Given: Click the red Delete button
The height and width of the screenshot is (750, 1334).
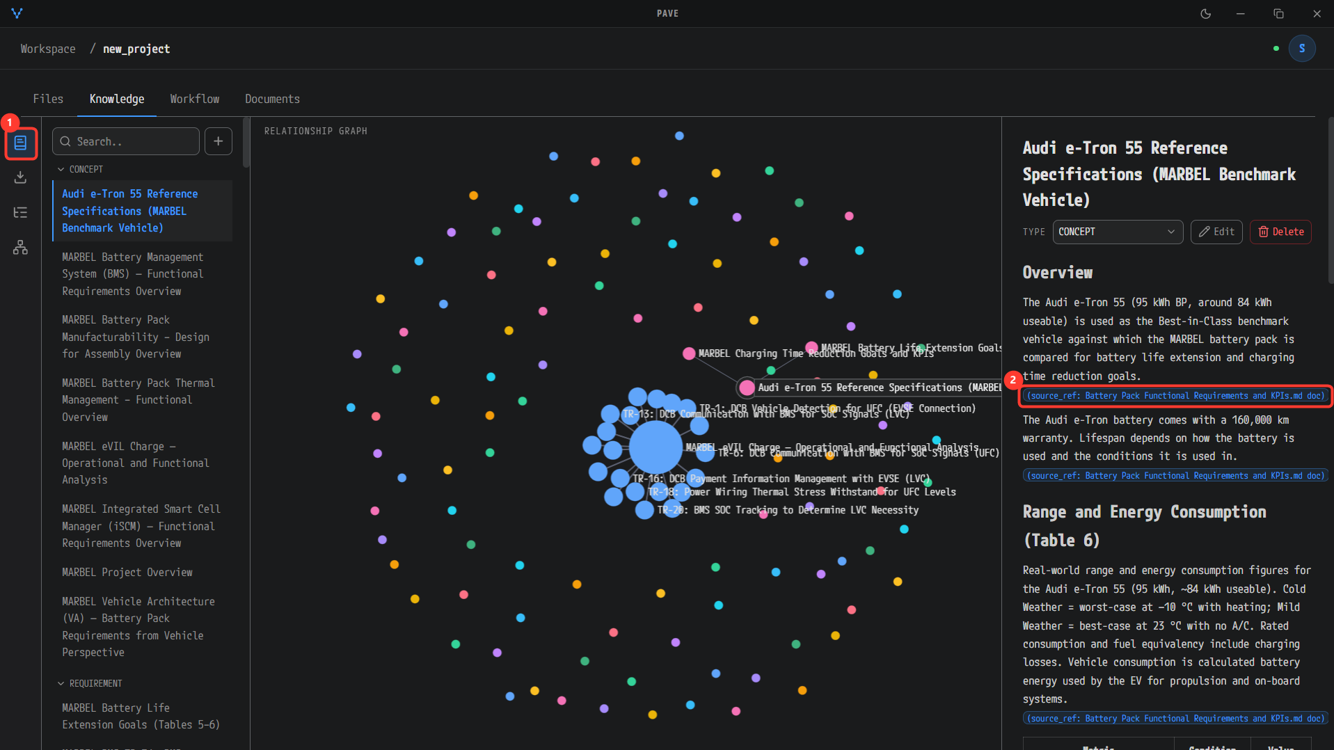Looking at the screenshot, I should pyautogui.click(x=1281, y=232).
